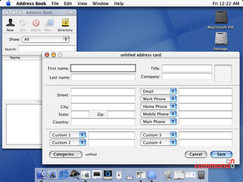Open the Custom 4 dropdown

pos(158,142)
